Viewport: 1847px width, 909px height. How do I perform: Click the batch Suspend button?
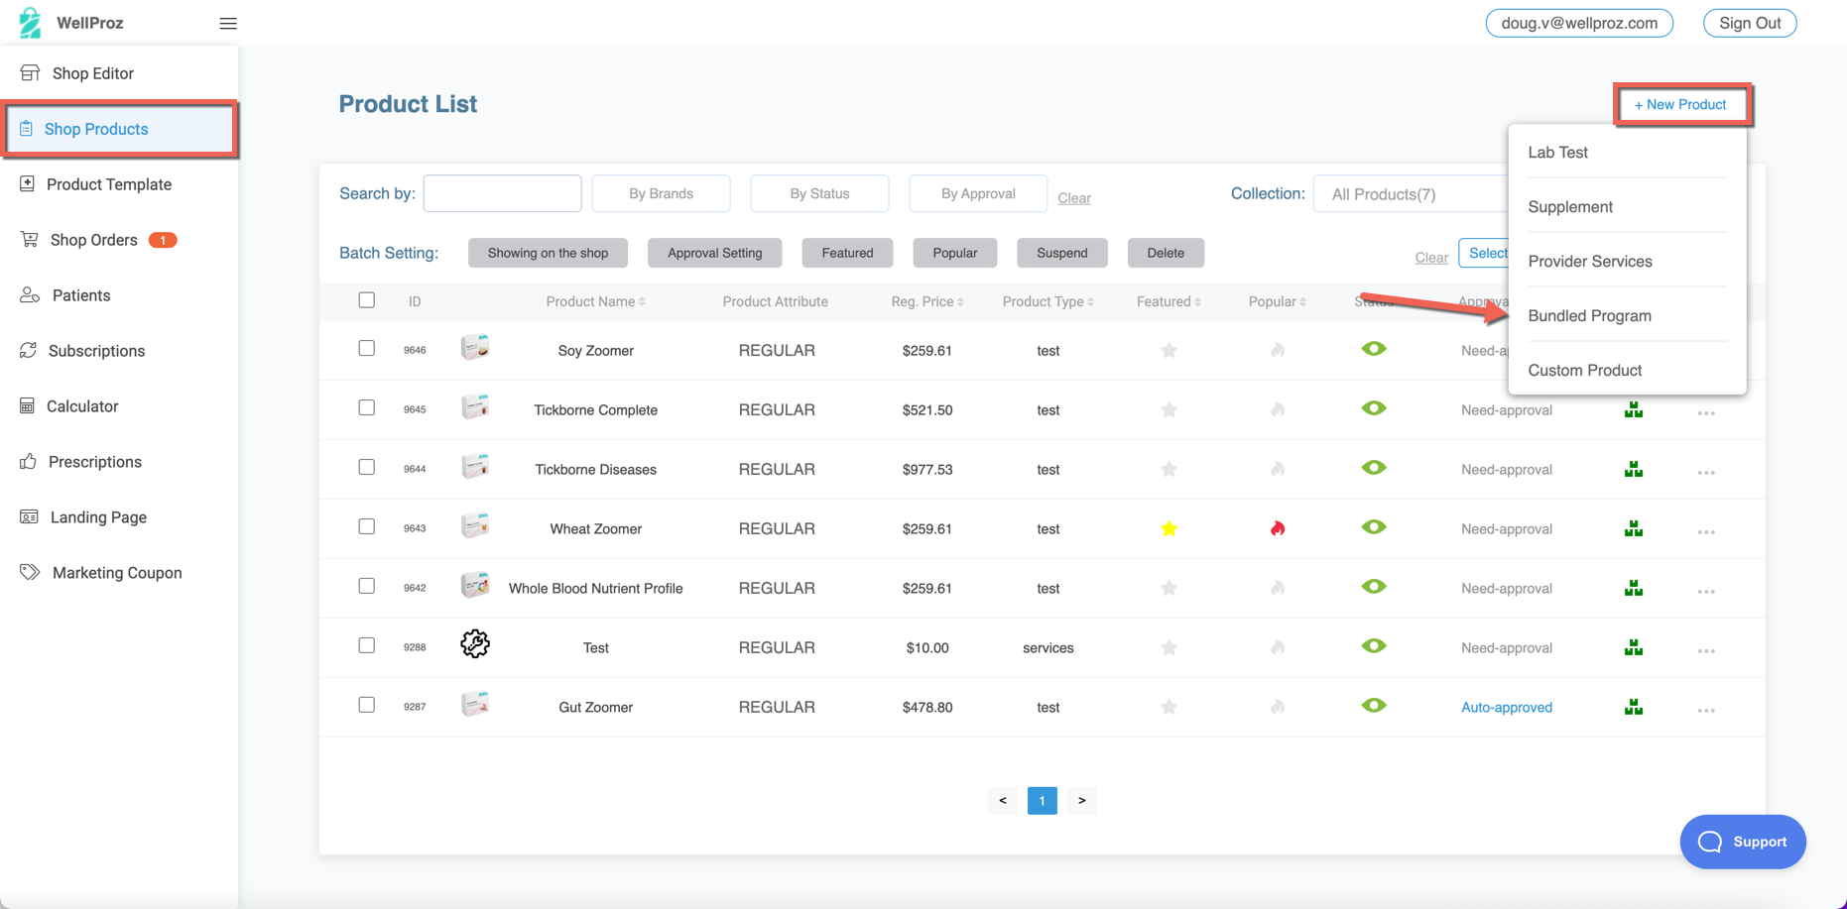click(x=1061, y=253)
